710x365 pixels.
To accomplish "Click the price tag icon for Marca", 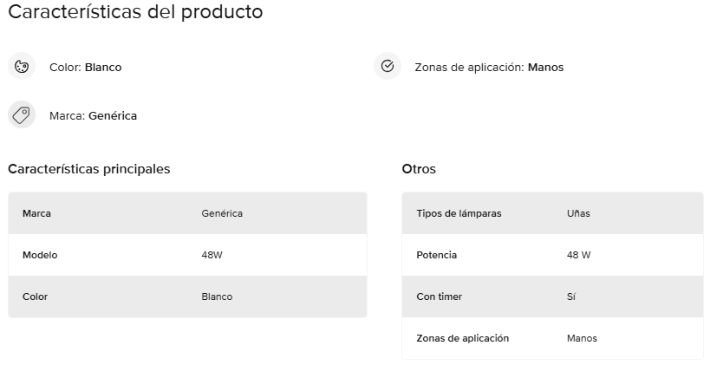I will tap(22, 115).
